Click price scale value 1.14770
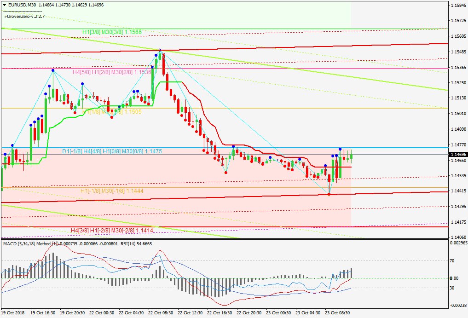Screen dimensions: 468x318 coord(458,145)
